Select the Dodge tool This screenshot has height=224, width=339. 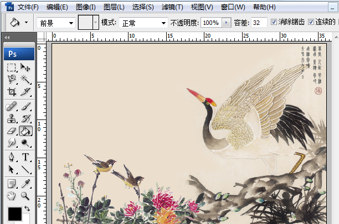[25, 143]
